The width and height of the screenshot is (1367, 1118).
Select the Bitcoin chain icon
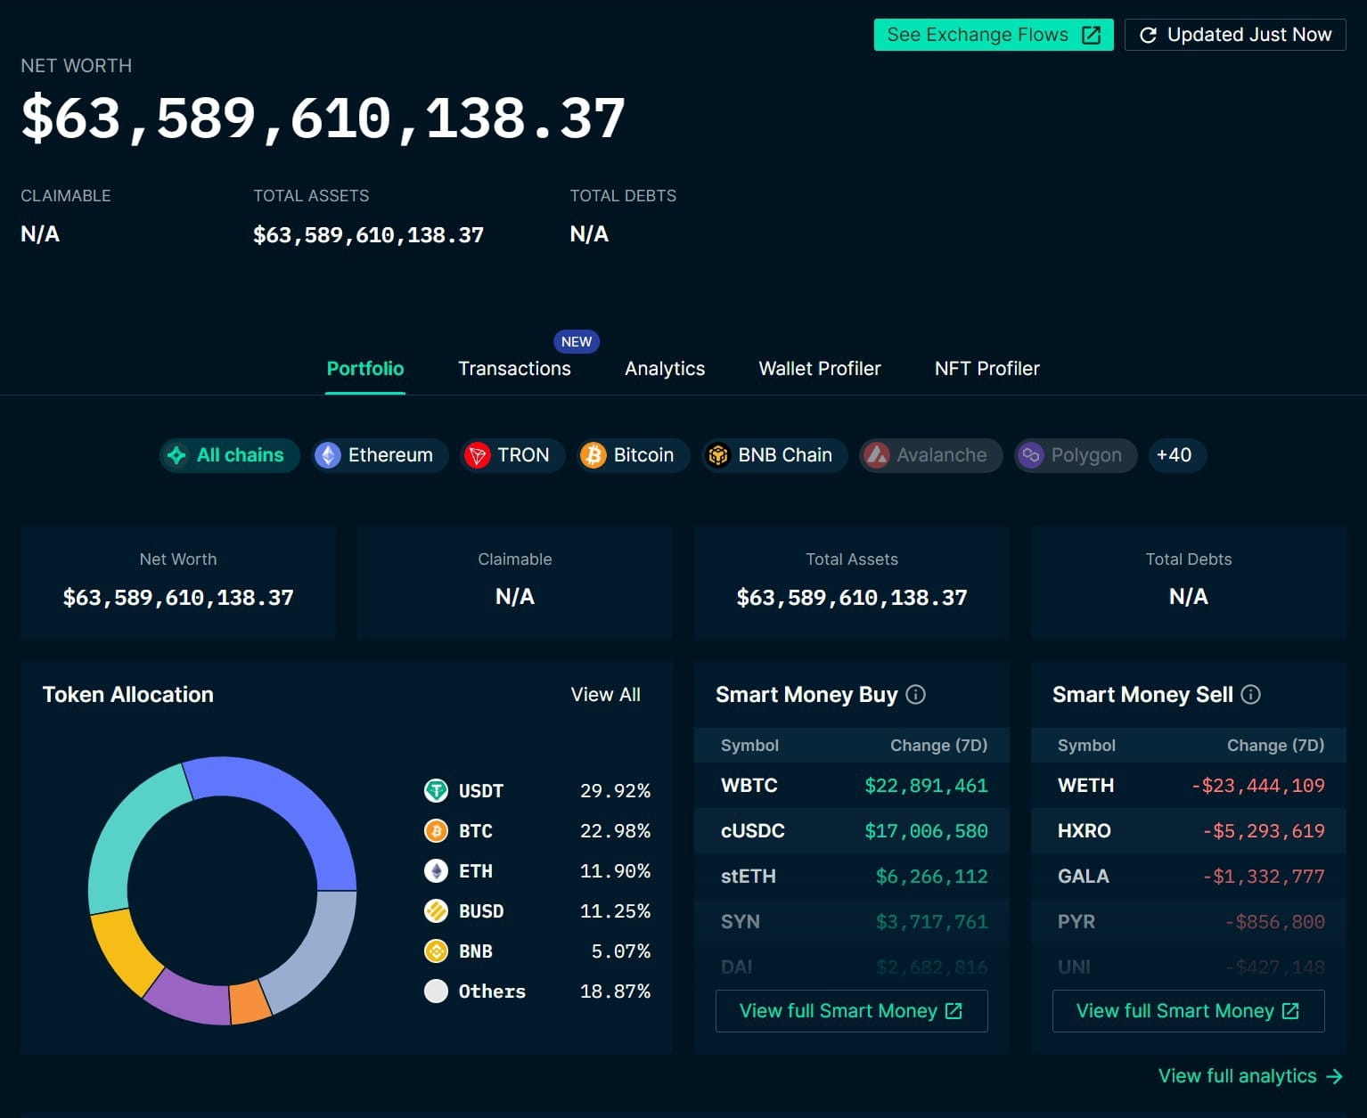pos(592,455)
